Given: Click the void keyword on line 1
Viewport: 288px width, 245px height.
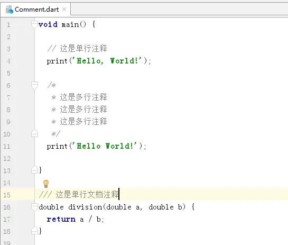Looking at the screenshot, I should click(x=48, y=24).
